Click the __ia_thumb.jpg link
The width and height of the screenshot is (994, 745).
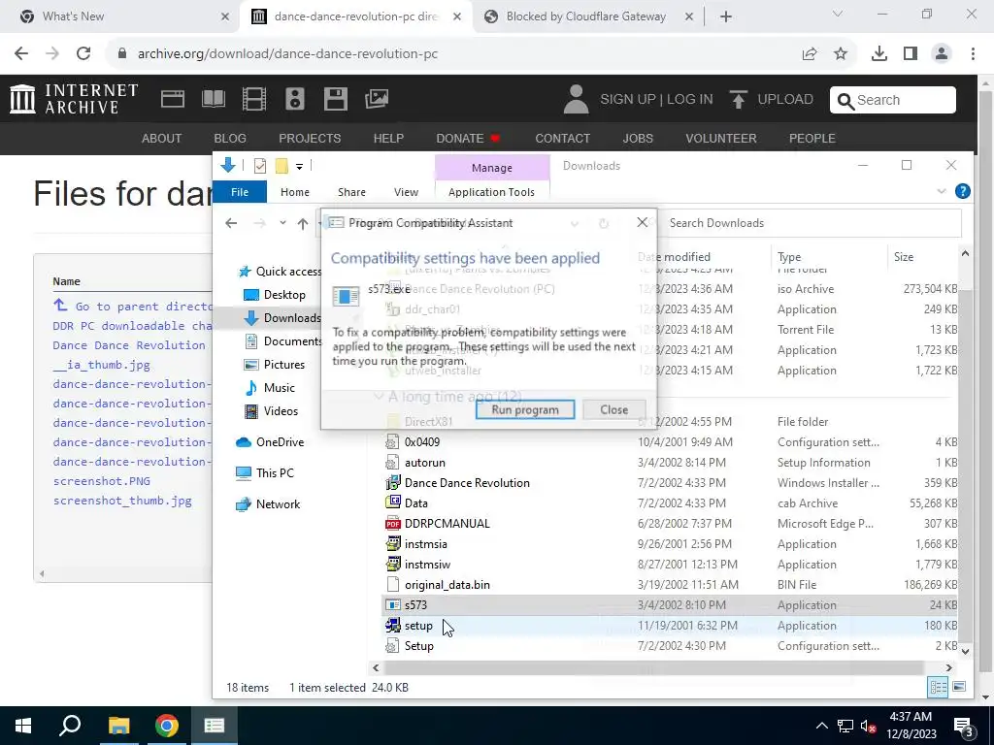click(101, 365)
